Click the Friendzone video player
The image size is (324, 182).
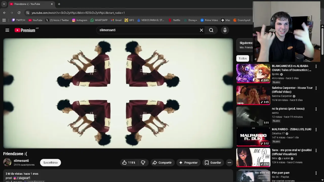[118, 93]
